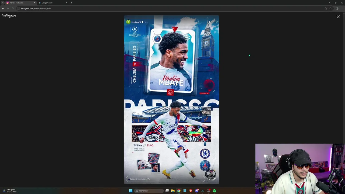Open the ib.mbaye17 username link
Image resolution: width=345 pixels, height=194 pixels.
click(x=136, y=22)
